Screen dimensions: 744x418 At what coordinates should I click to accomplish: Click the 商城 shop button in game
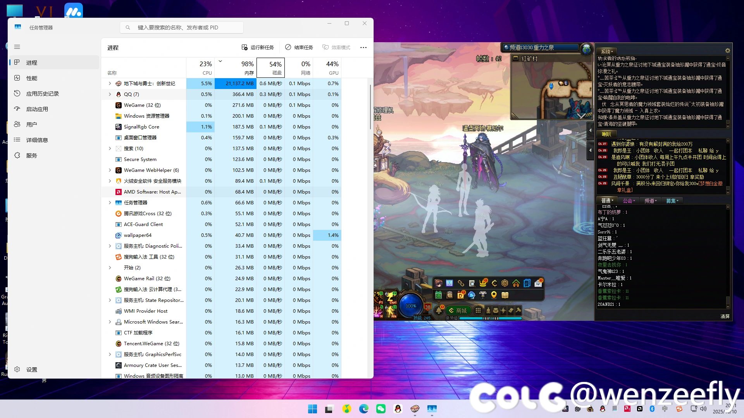point(458,310)
